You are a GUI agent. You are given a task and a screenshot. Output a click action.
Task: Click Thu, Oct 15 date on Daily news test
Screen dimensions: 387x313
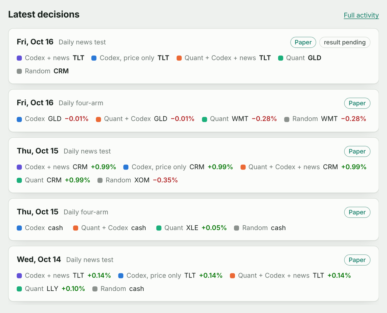click(x=38, y=151)
